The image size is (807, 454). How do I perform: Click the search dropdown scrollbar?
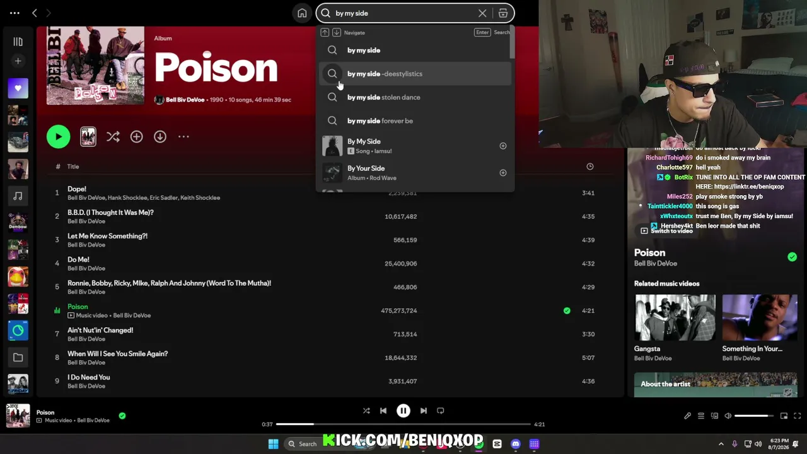pos(513,43)
